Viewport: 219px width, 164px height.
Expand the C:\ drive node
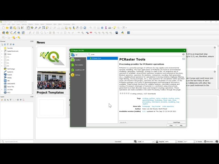point(2,57)
